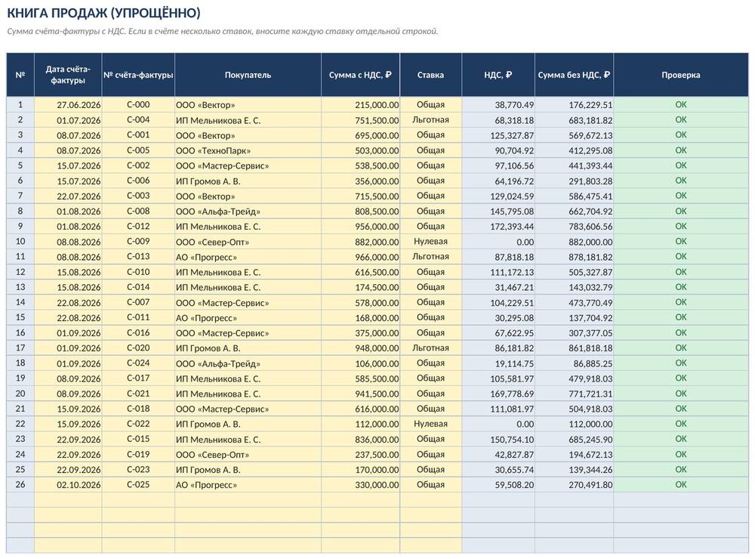Image resolution: width=755 pixels, height=559 pixels.
Task: Select the title 'КНИГА ПРОДАЖ (УПРОЩЁННО)'
Action: pos(103,13)
